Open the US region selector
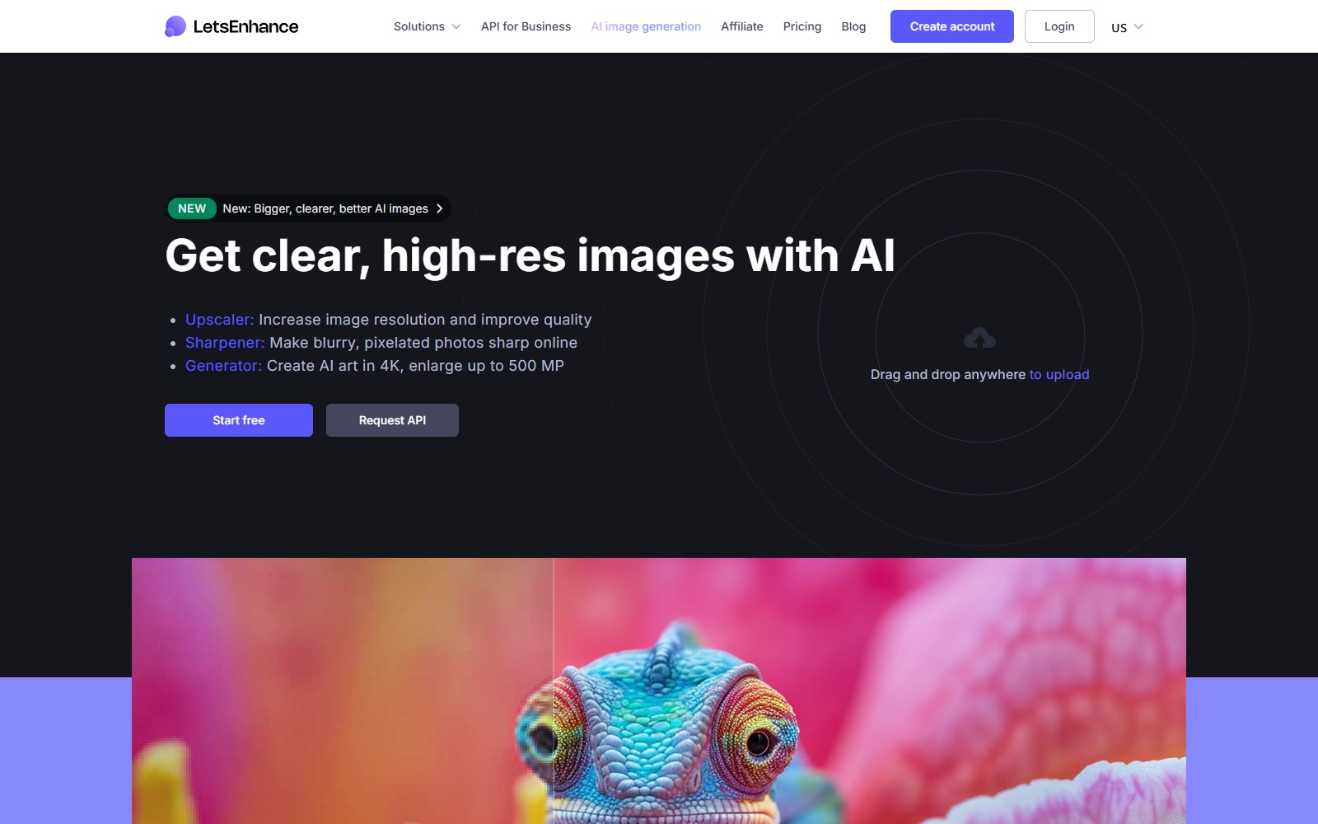This screenshot has width=1318, height=824. 1127,26
